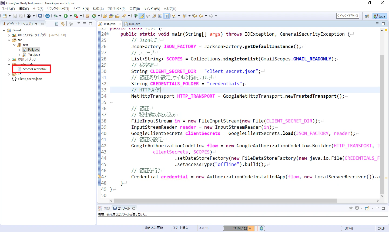Select StoredCredential file in tree
The width and height of the screenshot is (389, 232).
[32, 69]
